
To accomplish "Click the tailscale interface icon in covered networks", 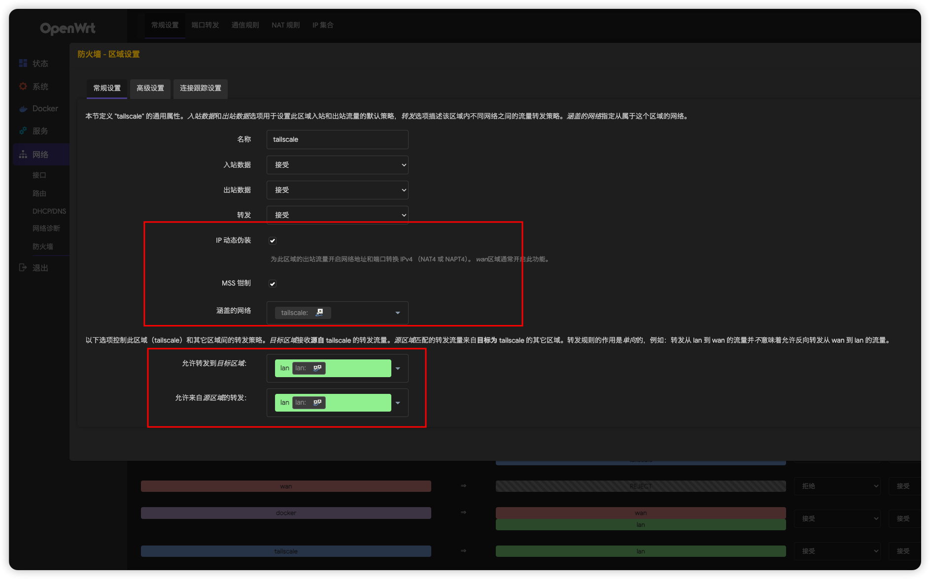I will (319, 313).
